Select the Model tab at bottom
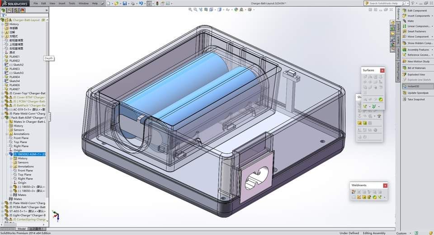Viewport: 434px width, 235px height. coord(22,229)
